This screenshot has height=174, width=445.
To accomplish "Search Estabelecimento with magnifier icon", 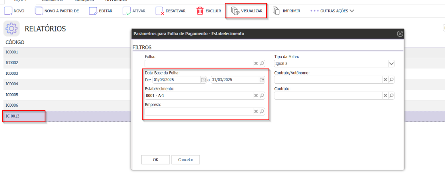I will (x=262, y=96).
